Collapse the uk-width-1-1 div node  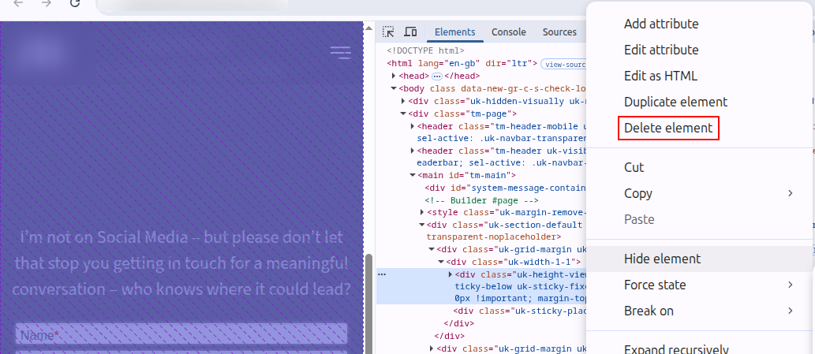pyautogui.click(x=441, y=262)
